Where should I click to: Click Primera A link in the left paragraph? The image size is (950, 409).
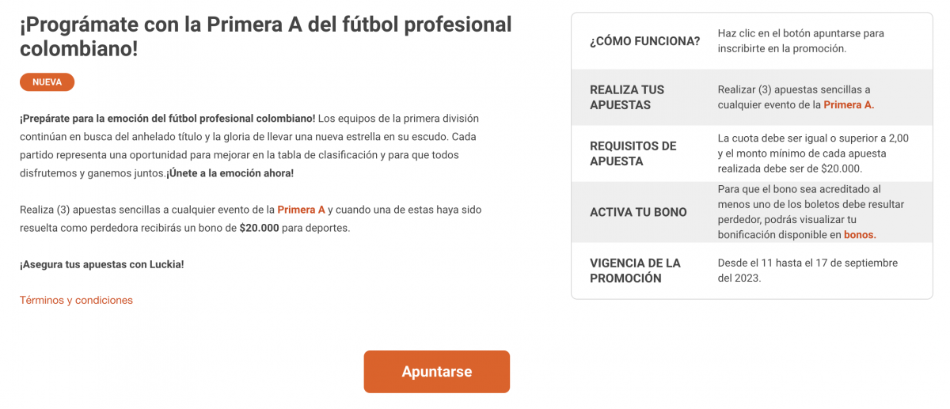pyautogui.click(x=301, y=210)
